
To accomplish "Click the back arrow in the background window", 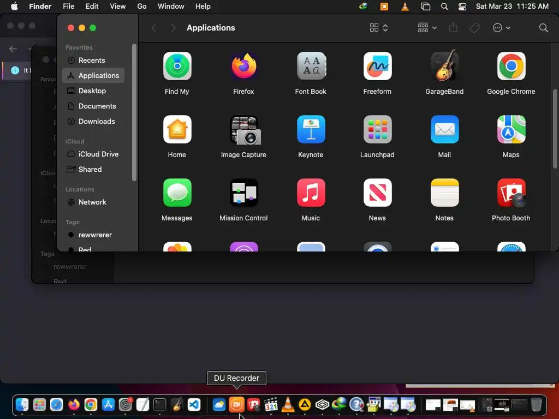I will coord(13,49).
